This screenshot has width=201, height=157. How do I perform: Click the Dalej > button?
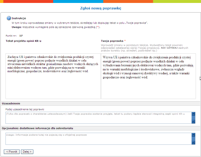pyautogui.click(x=27, y=152)
